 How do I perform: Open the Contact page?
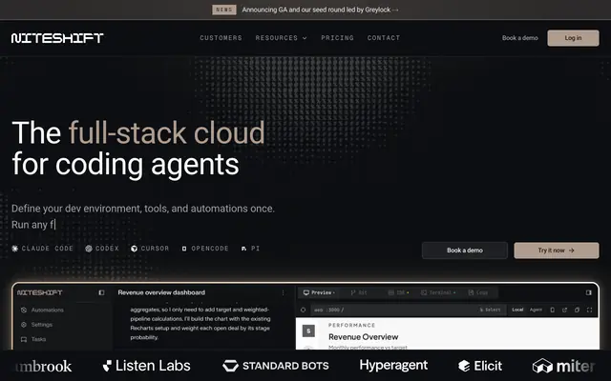[384, 38]
